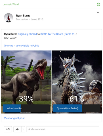This screenshot has width=103, height=136.
Task: Vote for Indominus Rex option
Action: click(26, 108)
